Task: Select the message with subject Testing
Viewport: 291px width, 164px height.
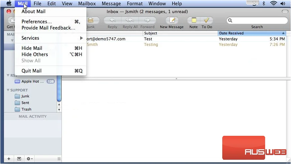Action: pyautogui.click(x=186, y=44)
